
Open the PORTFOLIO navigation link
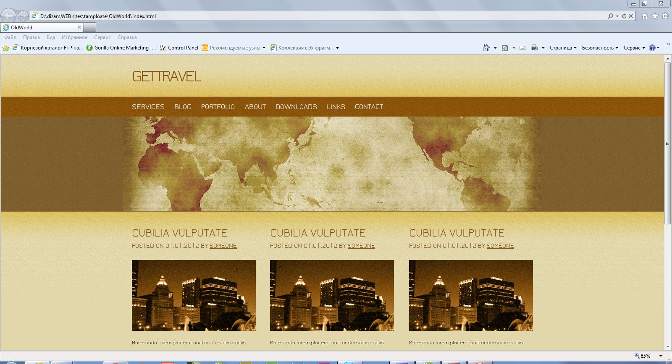pos(218,107)
